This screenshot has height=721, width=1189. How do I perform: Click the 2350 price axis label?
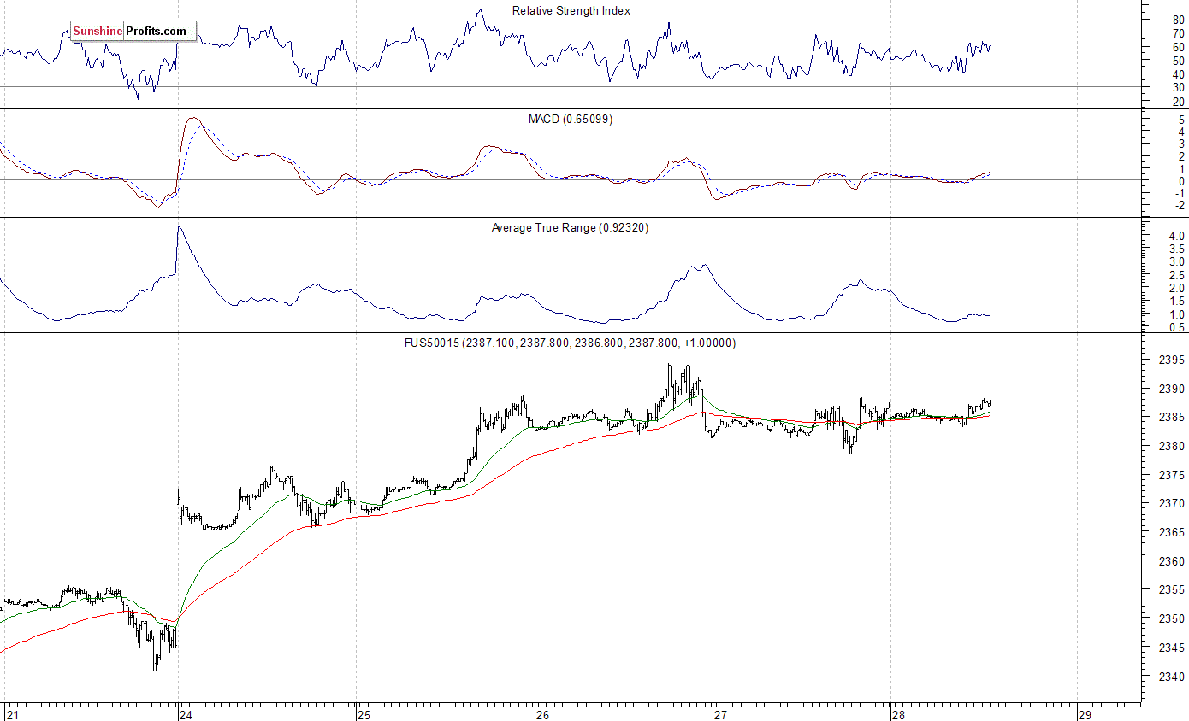coord(1171,619)
